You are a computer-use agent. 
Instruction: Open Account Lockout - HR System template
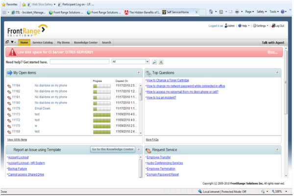(26, 163)
